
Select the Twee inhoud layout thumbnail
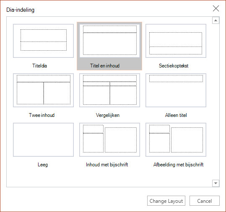click(x=43, y=90)
